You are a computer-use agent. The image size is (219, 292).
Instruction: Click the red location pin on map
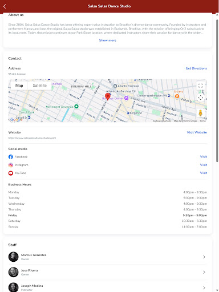(x=108, y=96)
